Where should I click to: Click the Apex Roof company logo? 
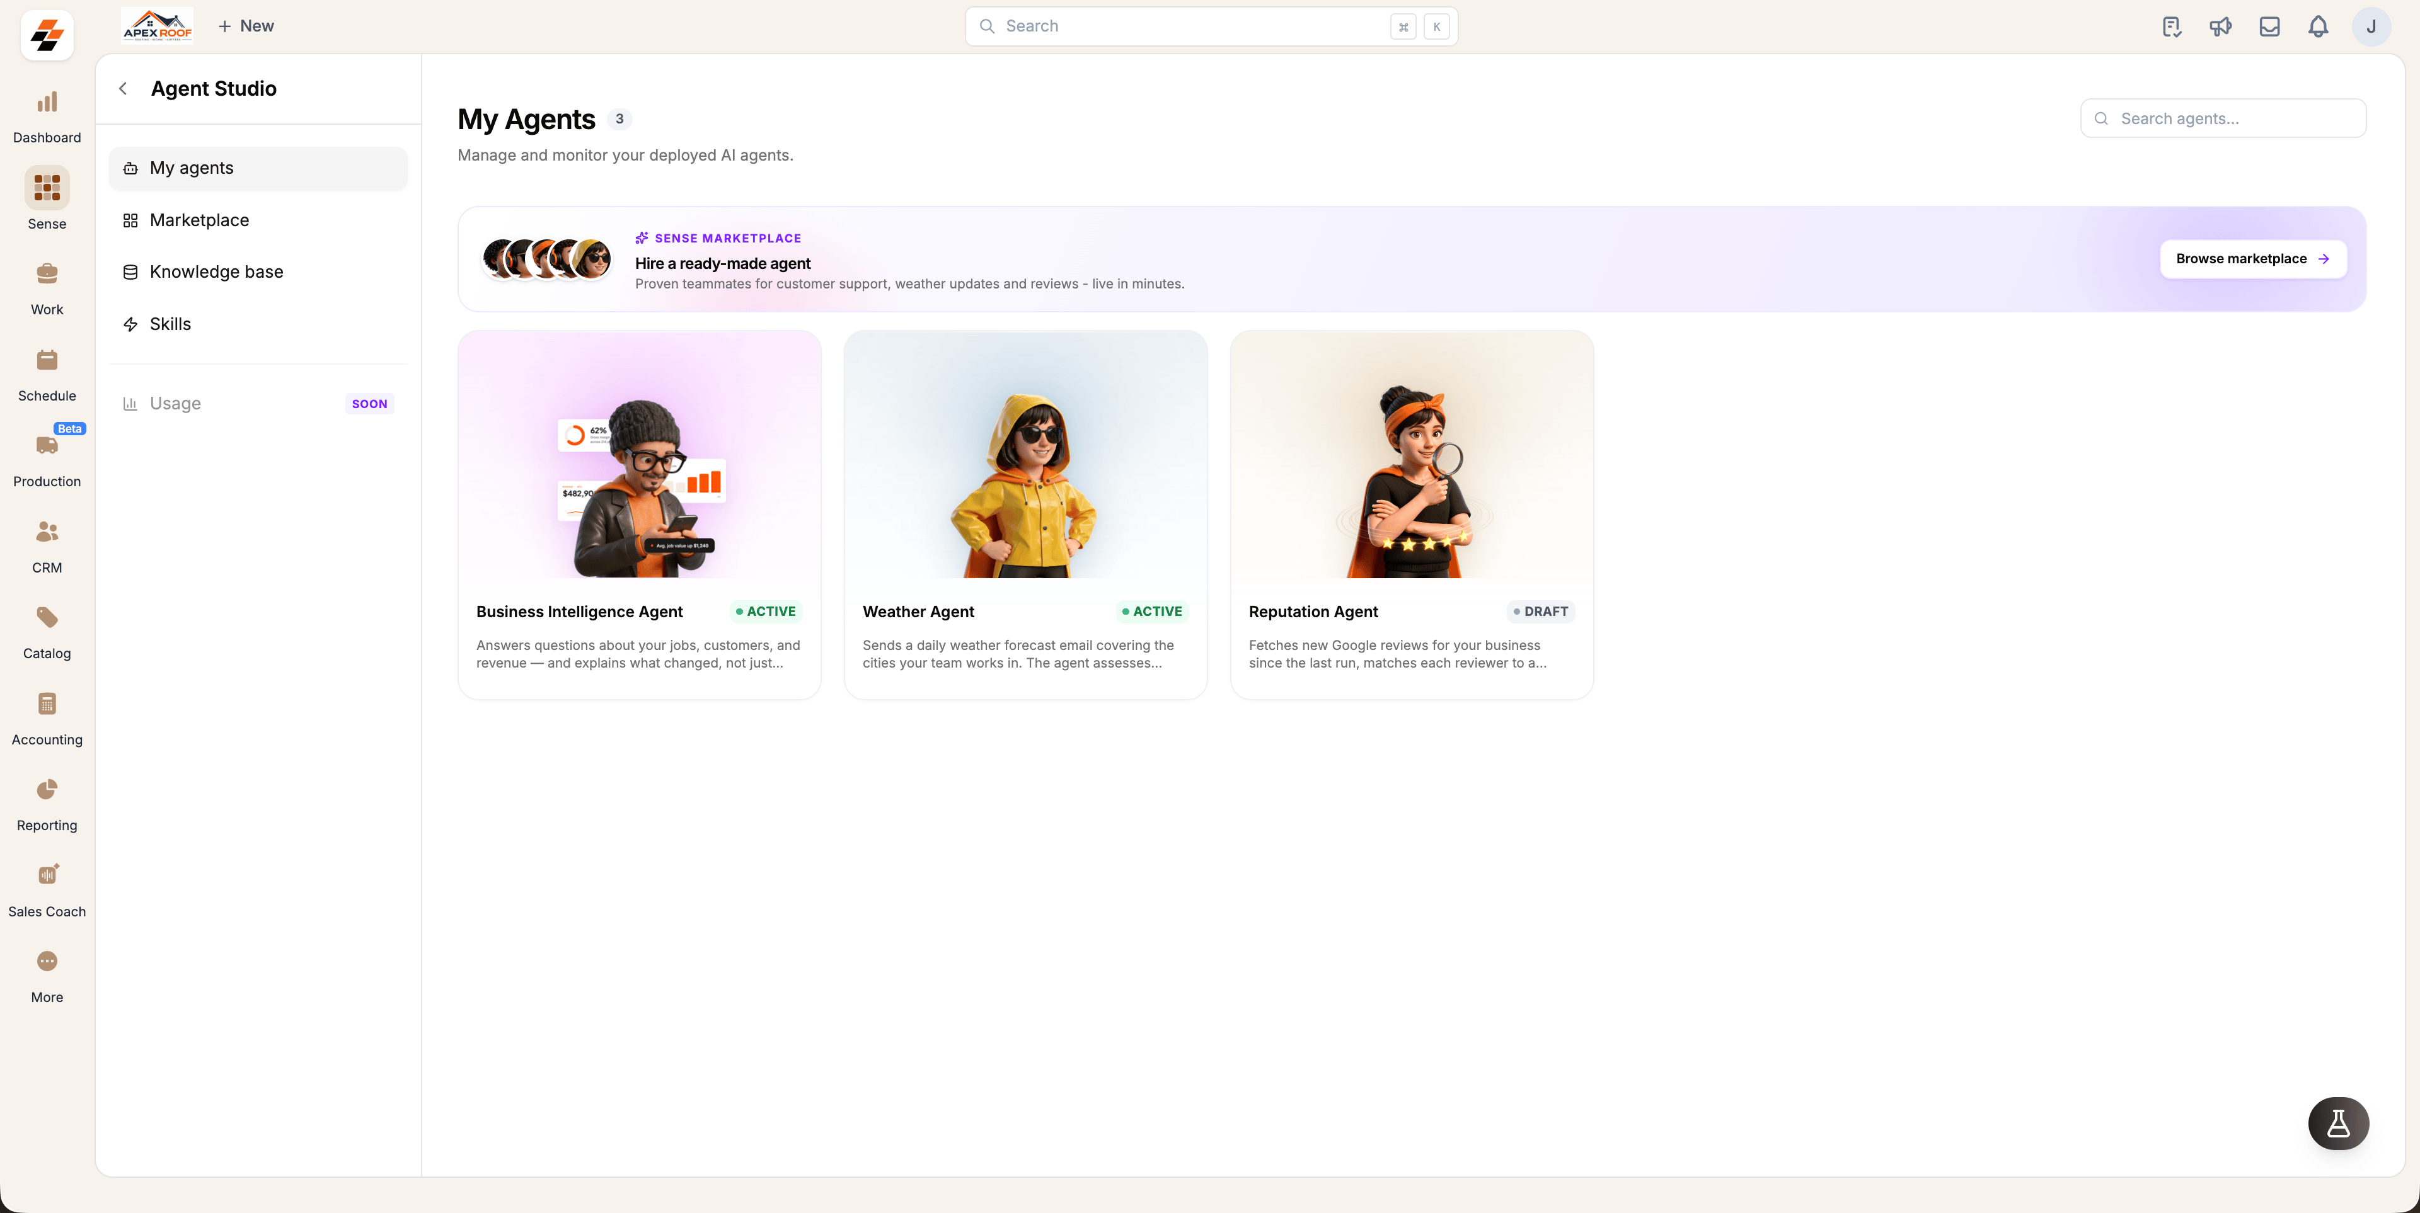coord(158,25)
